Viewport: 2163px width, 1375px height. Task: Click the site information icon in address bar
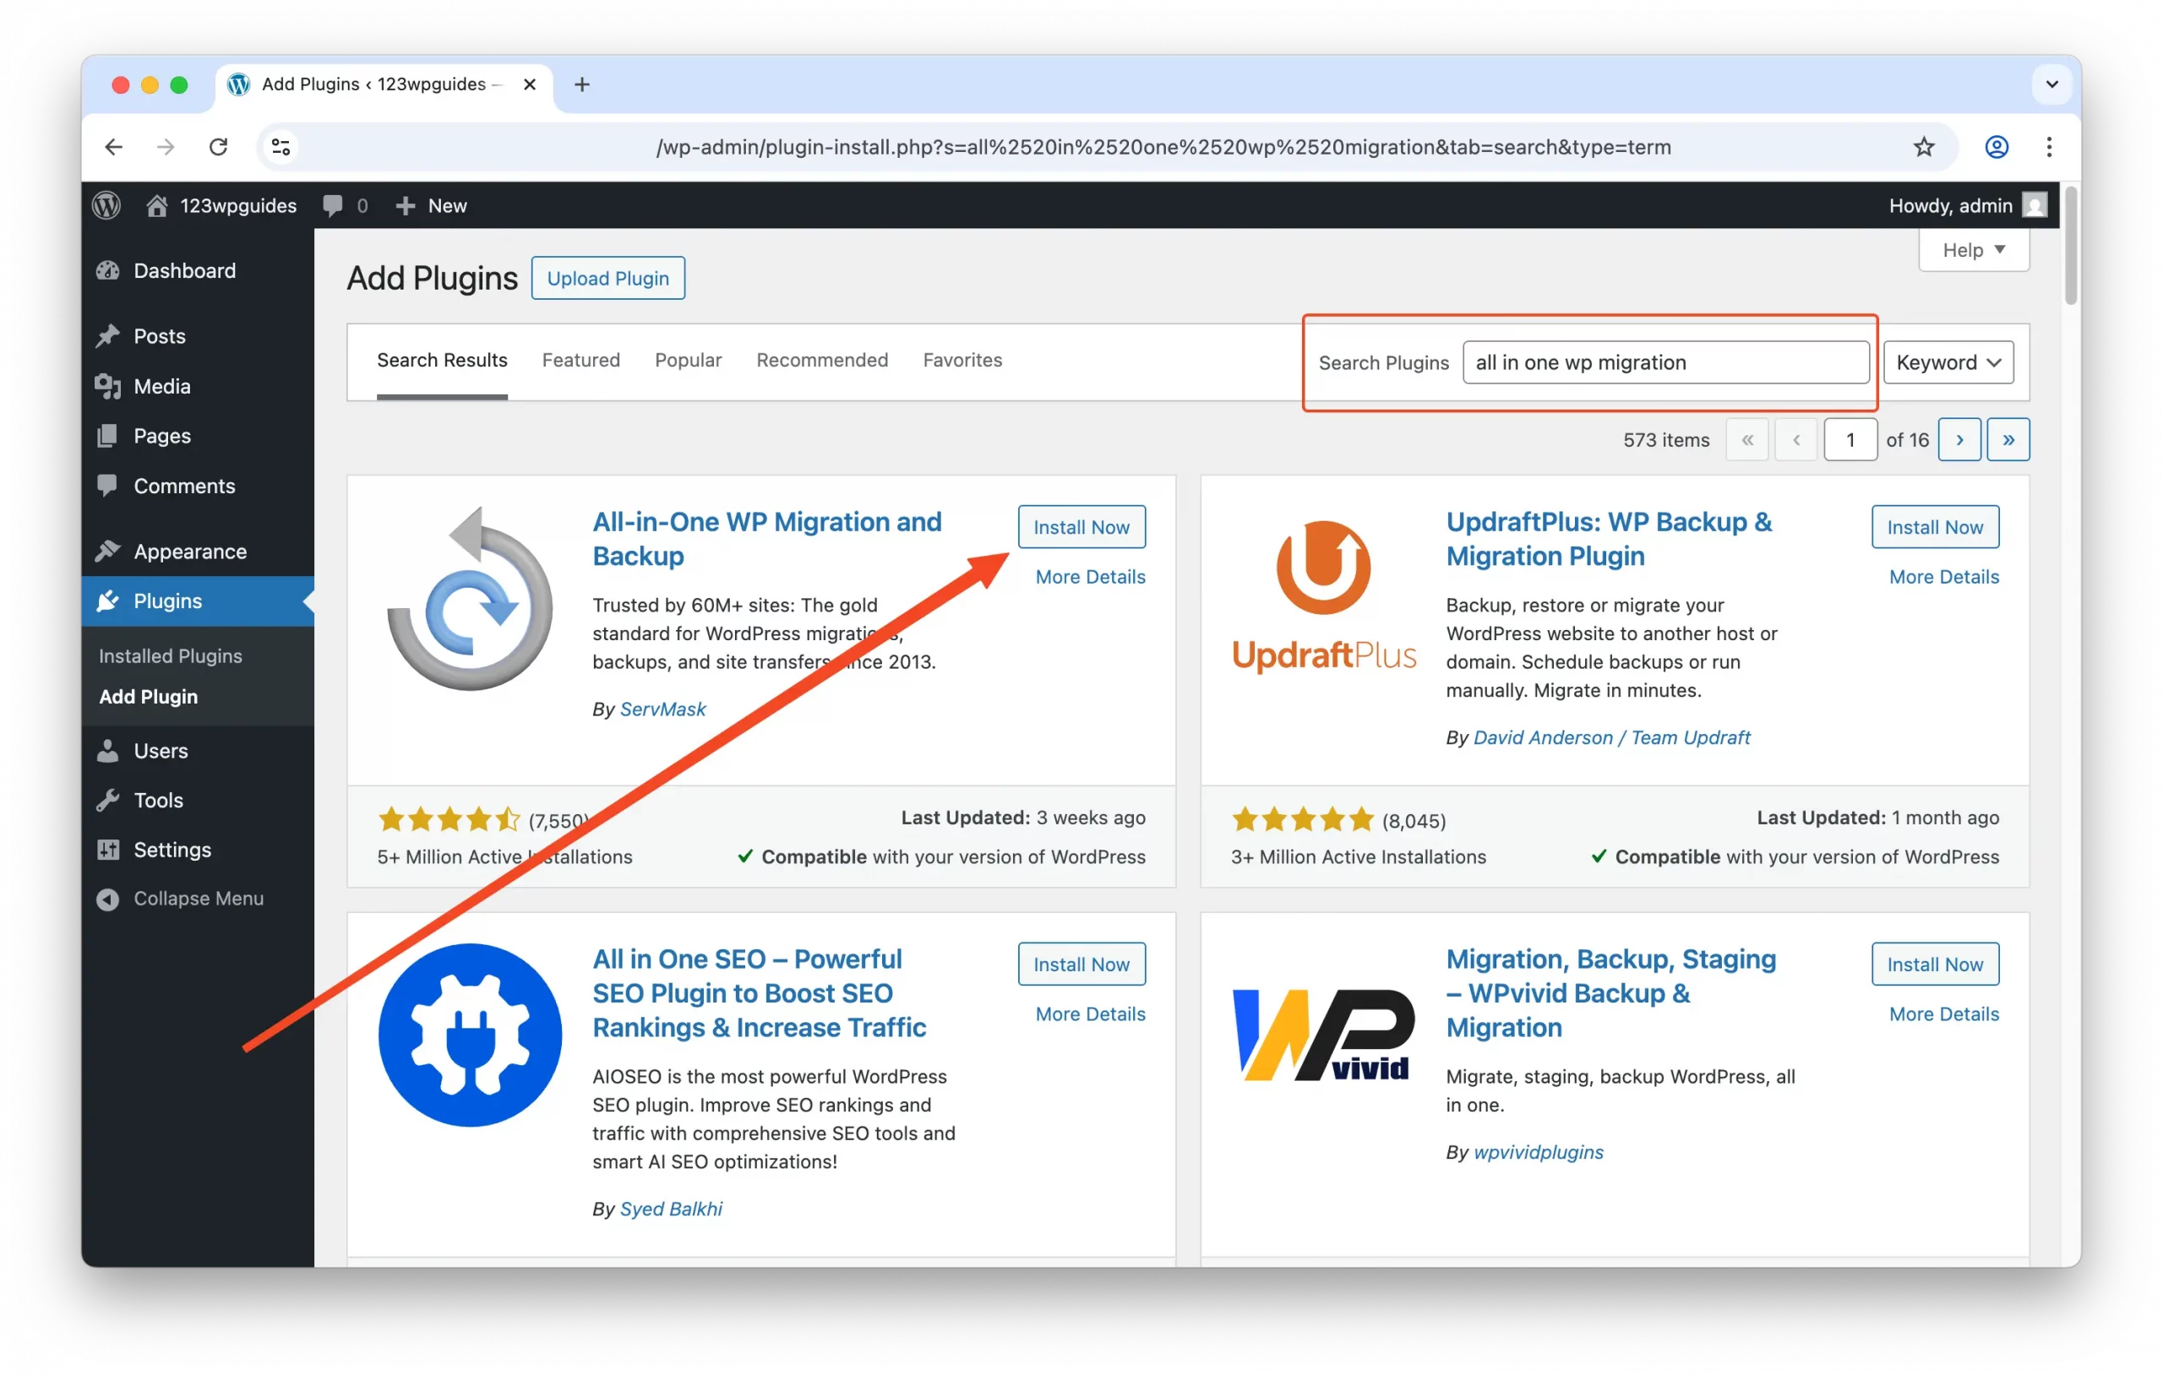click(281, 146)
